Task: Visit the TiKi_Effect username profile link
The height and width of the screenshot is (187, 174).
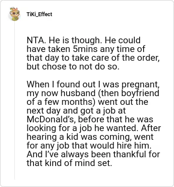Action: tap(39, 14)
